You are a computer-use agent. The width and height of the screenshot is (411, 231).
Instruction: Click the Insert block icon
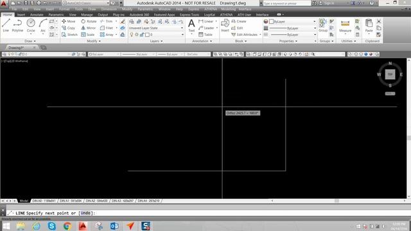click(x=225, y=26)
